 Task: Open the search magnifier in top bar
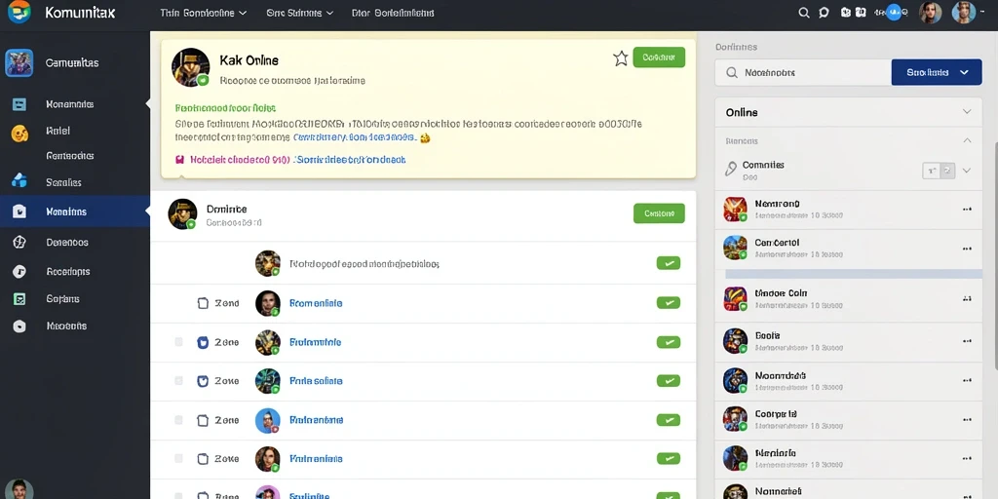pyautogui.click(x=804, y=12)
